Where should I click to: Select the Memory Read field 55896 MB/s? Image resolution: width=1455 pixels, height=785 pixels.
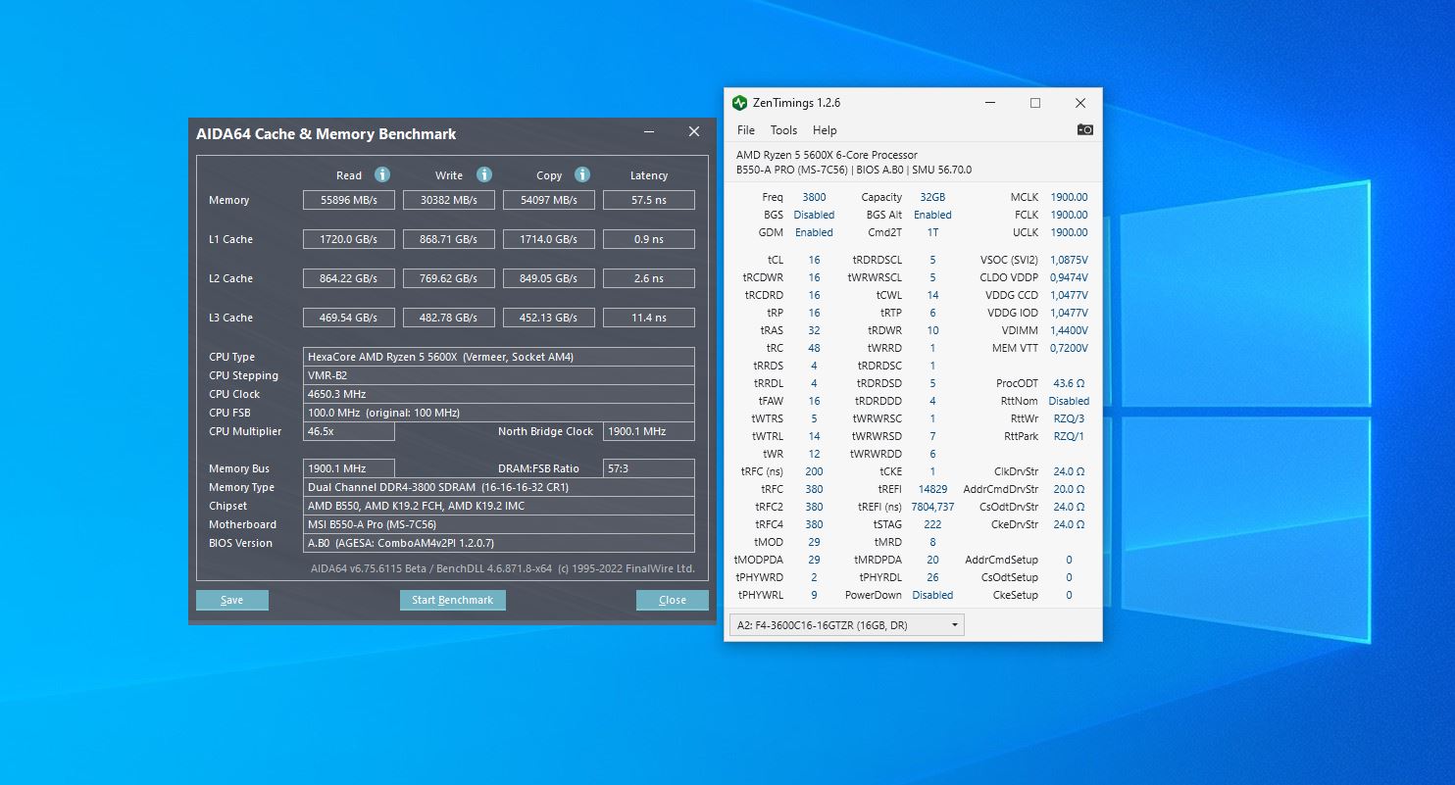coord(349,200)
